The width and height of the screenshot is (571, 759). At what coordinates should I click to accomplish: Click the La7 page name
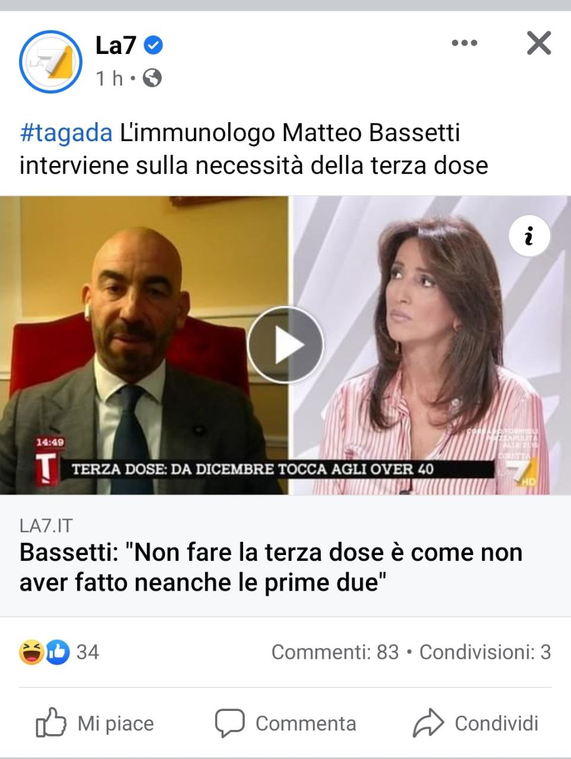coord(116,46)
